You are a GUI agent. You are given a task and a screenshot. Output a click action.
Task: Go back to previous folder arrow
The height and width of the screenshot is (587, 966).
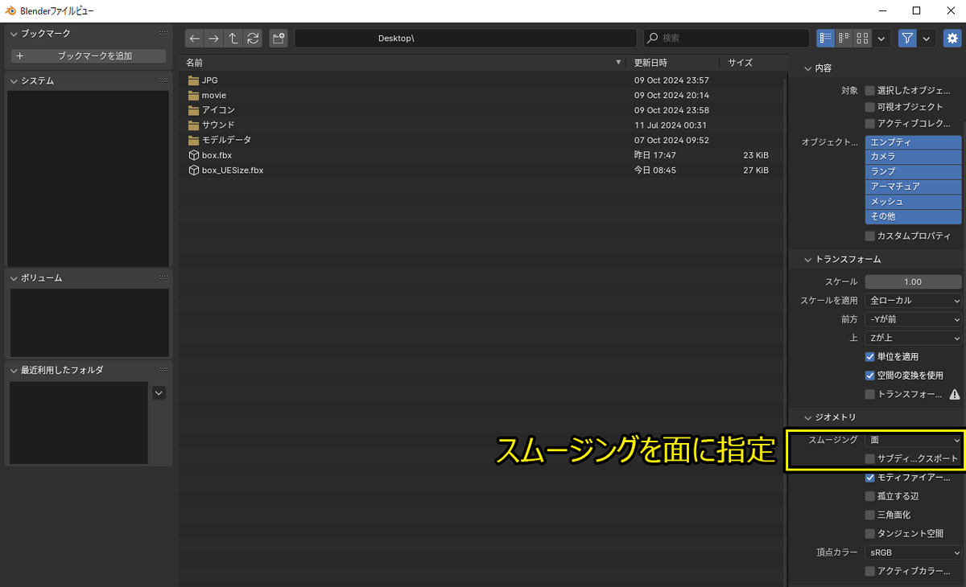point(194,39)
